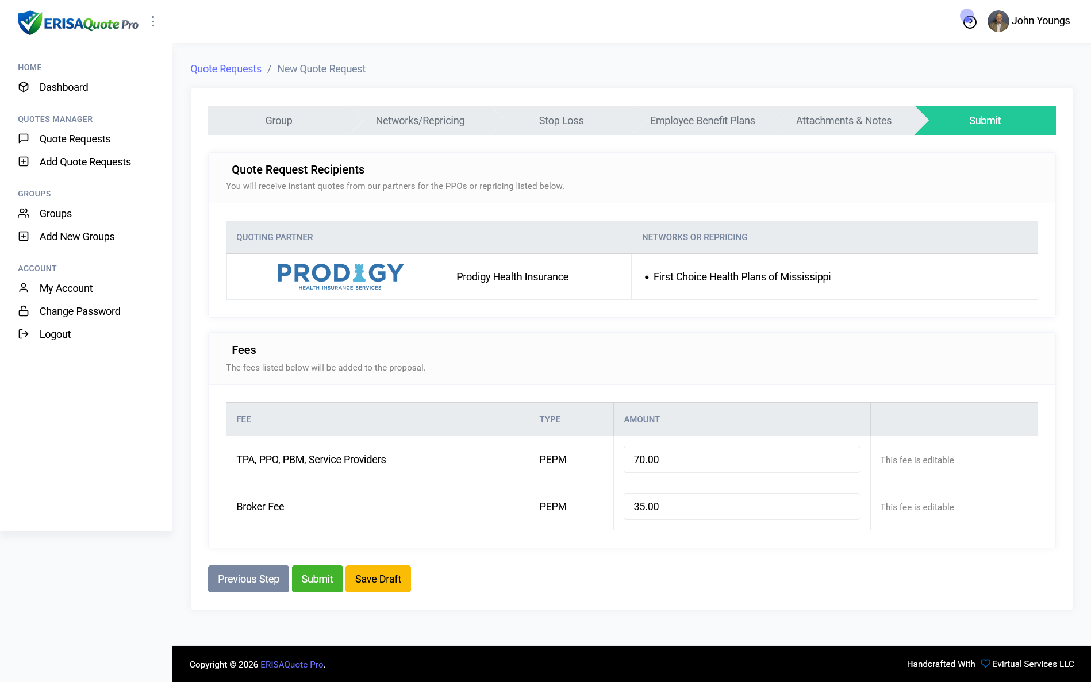
Task: Switch to the Stop Loss step tab
Action: (x=561, y=121)
